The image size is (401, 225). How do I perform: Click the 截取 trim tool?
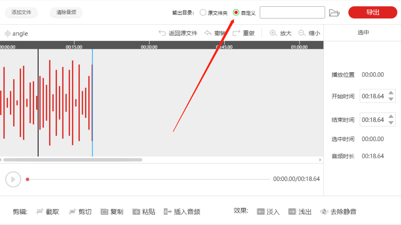coord(48,212)
